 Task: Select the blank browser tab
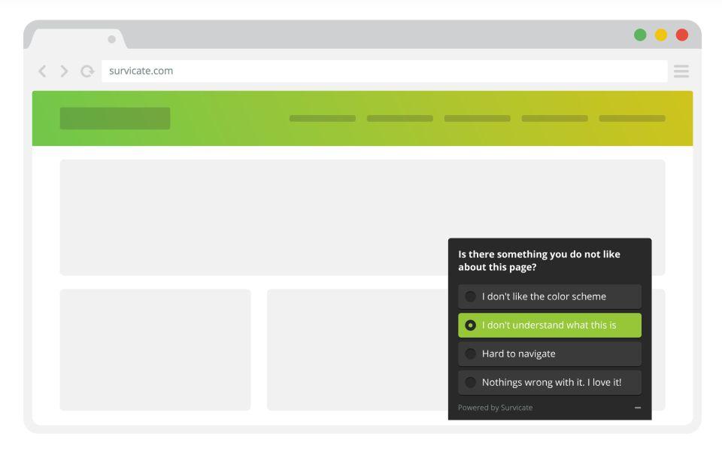pos(77,39)
